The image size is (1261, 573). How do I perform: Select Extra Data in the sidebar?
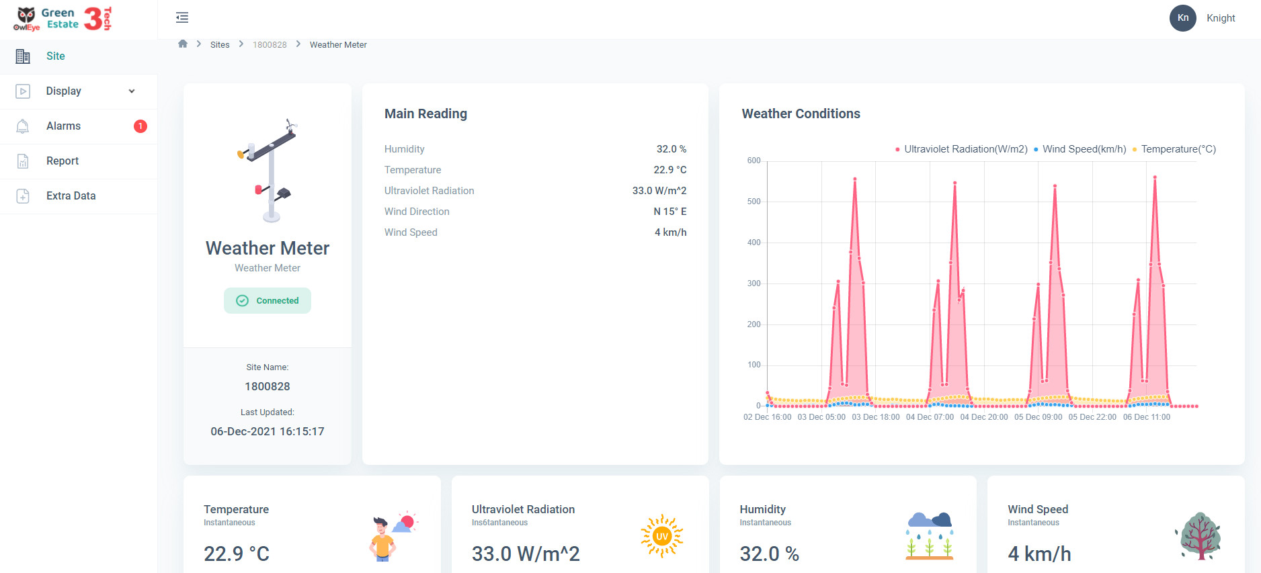71,196
